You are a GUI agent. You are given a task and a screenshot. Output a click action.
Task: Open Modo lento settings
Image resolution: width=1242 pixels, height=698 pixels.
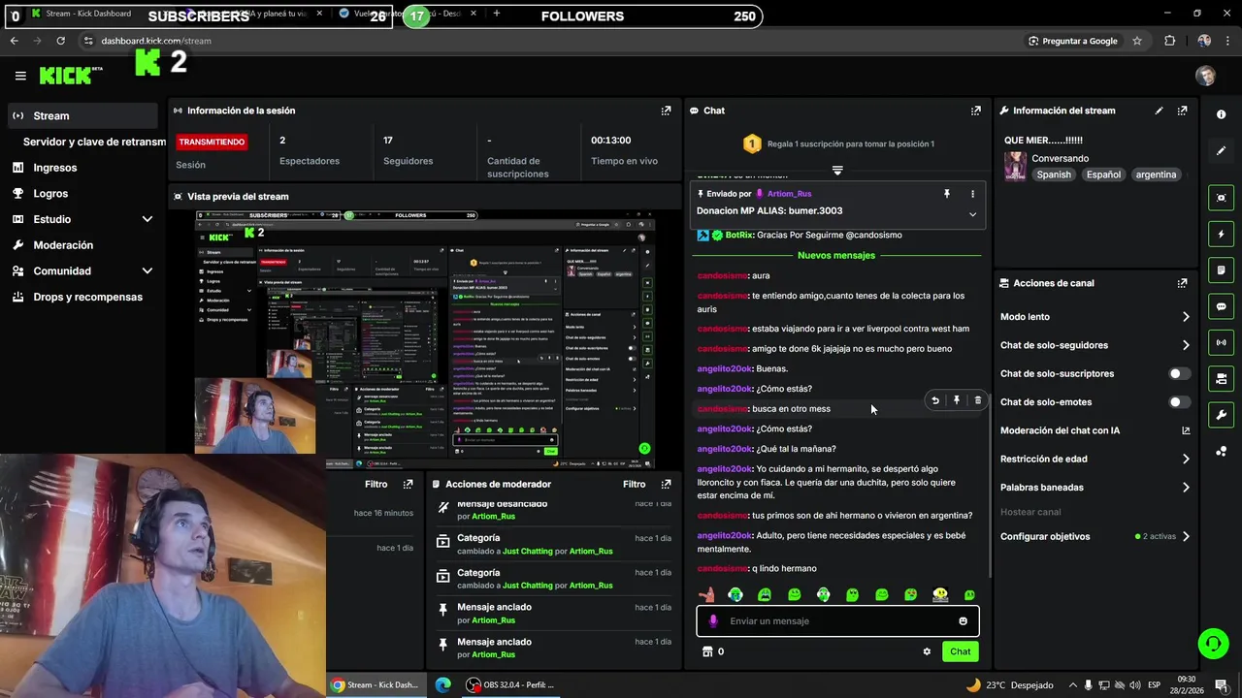(1095, 317)
